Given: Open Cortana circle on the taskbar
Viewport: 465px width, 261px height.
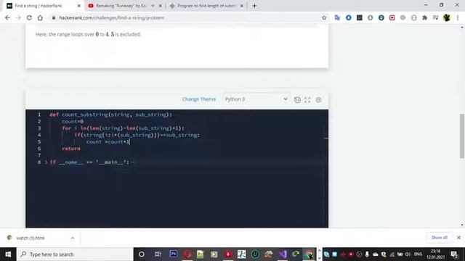Looking at the screenshot, I should click(142, 254).
